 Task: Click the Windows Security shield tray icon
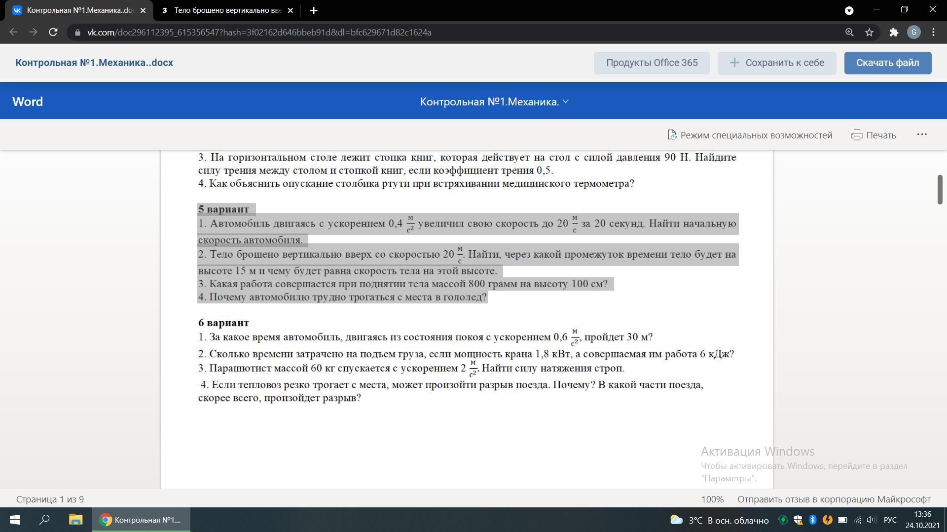pyautogui.click(x=798, y=520)
